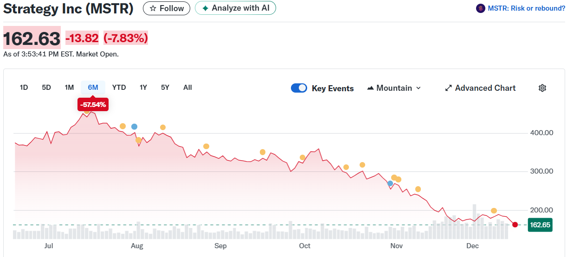
Task: Switch to the YTD time range
Action: pos(119,88)
